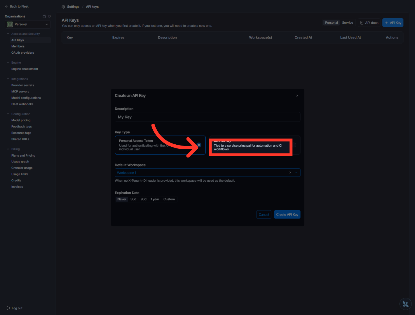Screen dimensions: 415x315
Task: Set expiration to Never
Action: coord(122,199)
